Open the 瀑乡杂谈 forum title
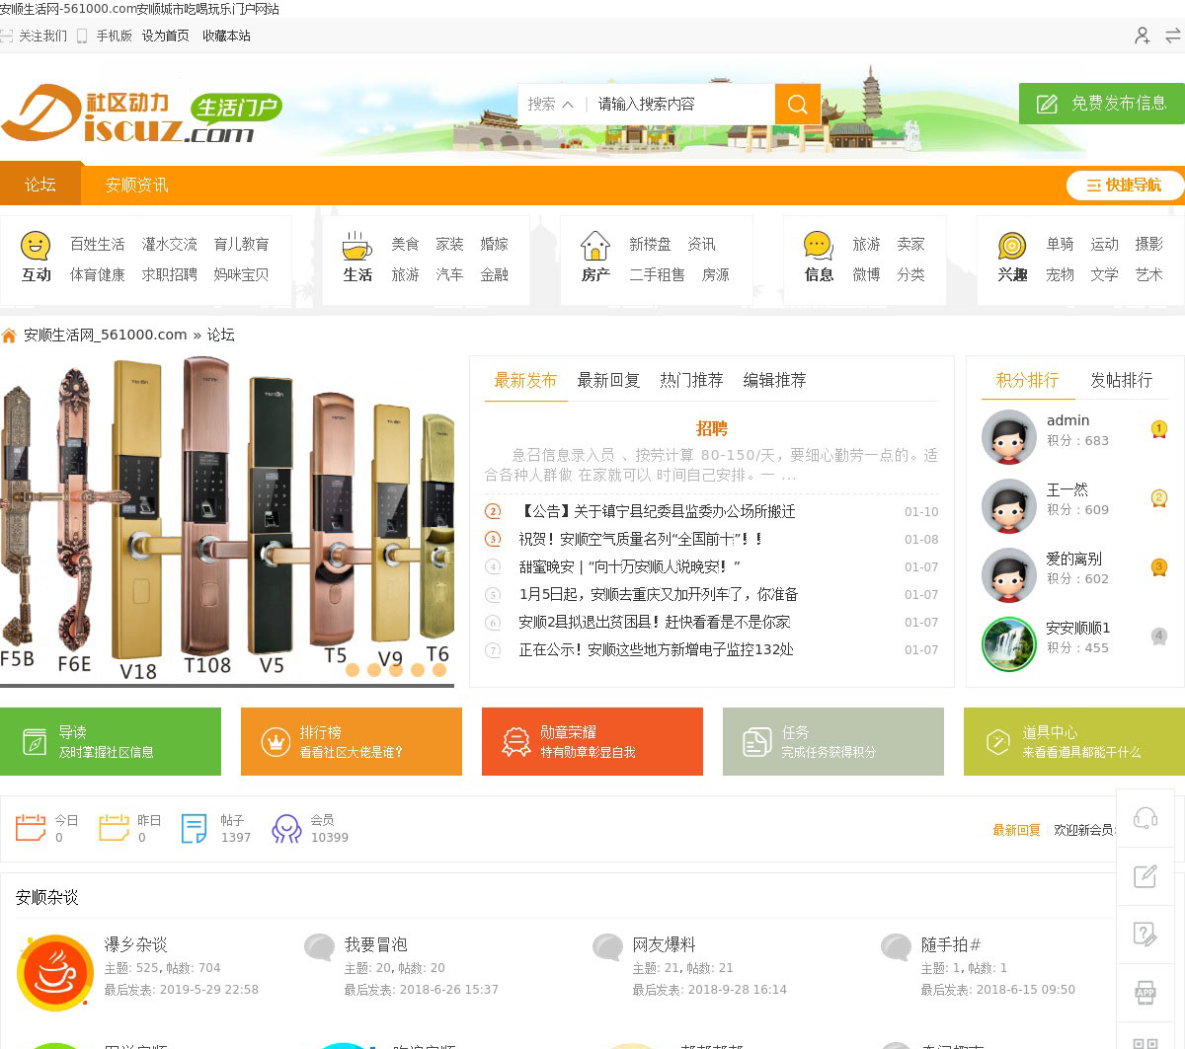The image size is (1185, 1049). [135, 944]
